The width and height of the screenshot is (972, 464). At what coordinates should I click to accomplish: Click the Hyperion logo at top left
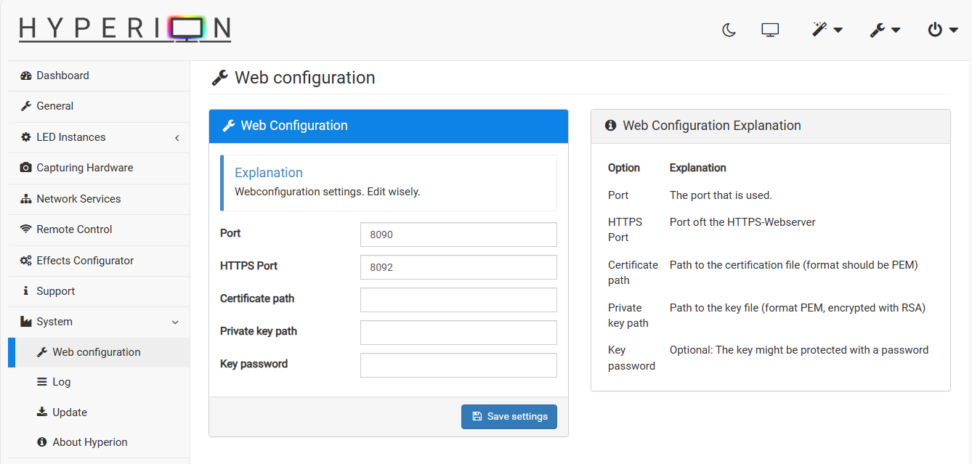(124, 29)
